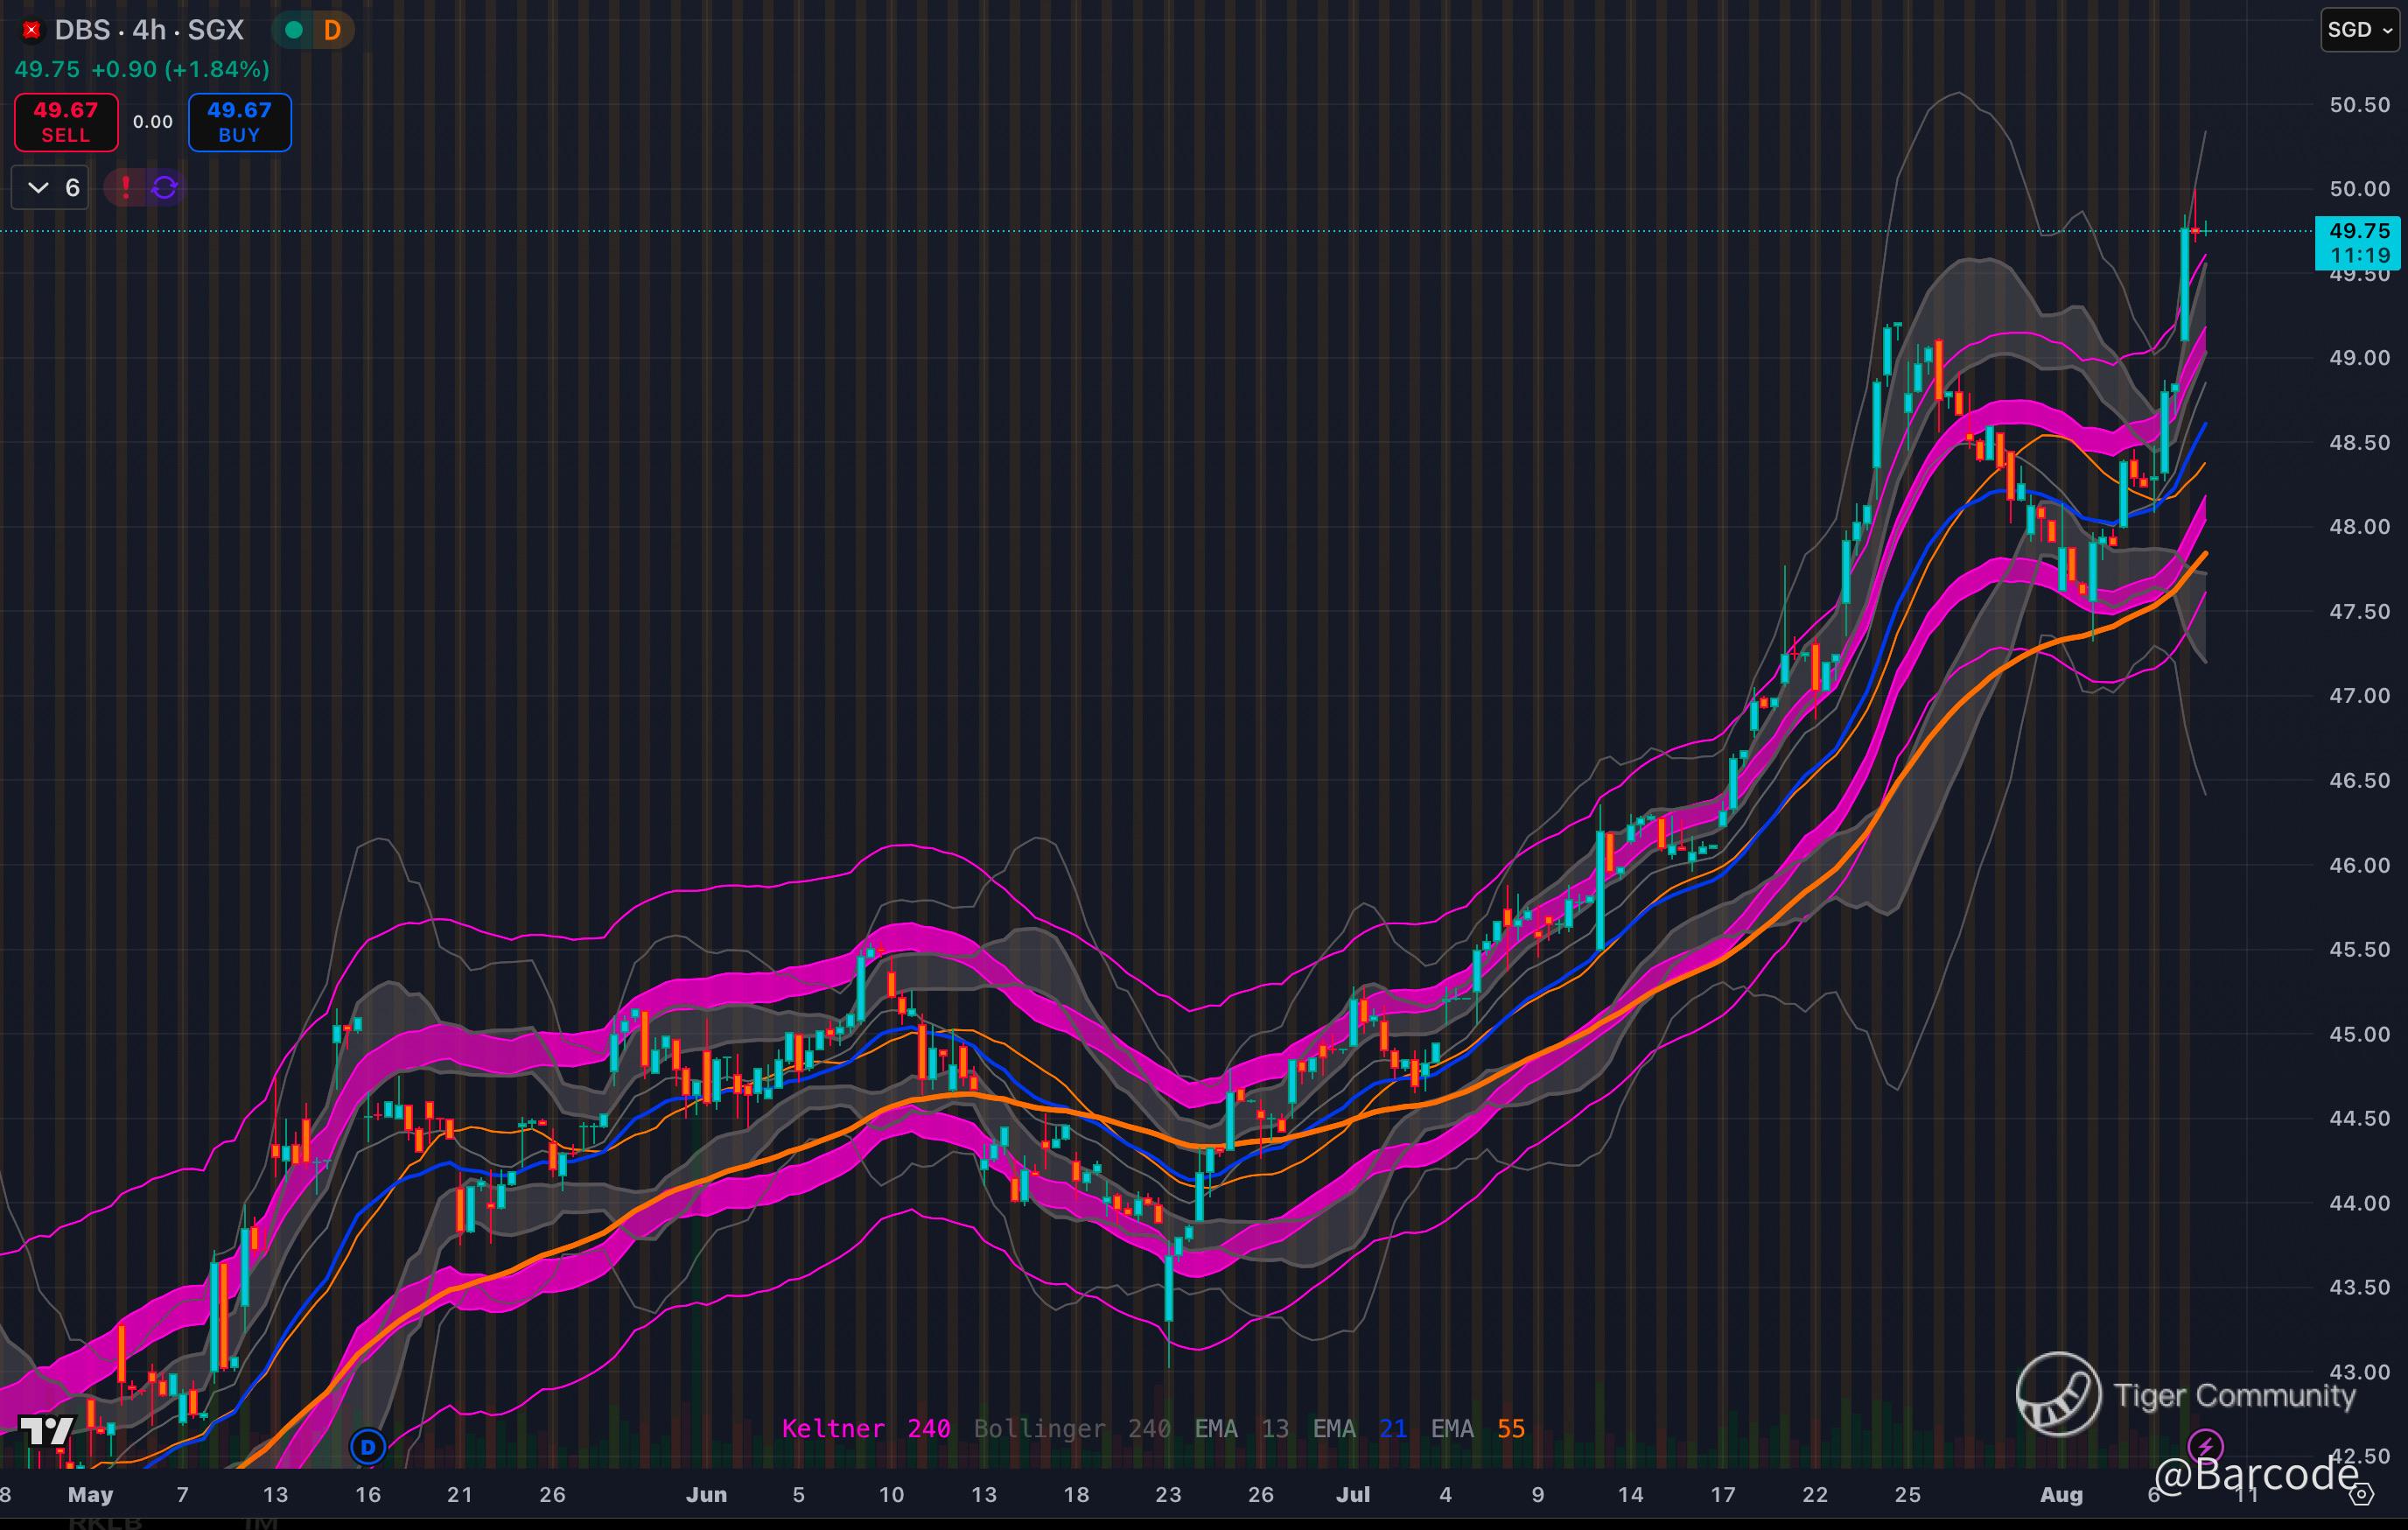Click the orange D data badge
Image resolution: width=2408 pixels, height=1530 pixels.
click(333, 30)
